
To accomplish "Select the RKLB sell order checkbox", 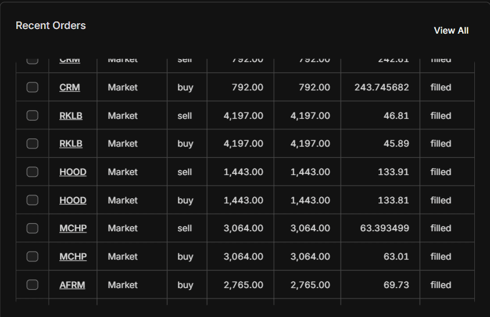I will (x=33, y=116).
